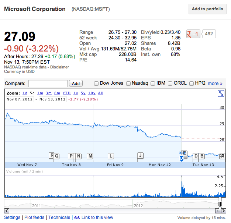The image size is (231, 223).
Task: Tick the Nasdaq comparison checkbox
Action: pos(128,84)
